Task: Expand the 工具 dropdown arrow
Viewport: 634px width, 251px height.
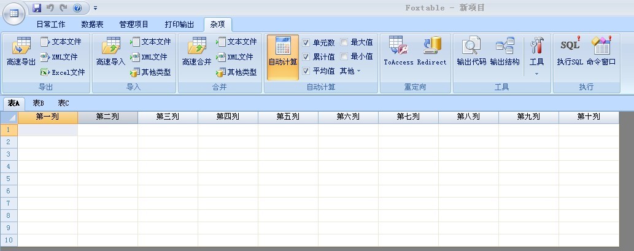Action: click(x=536, y=74)
